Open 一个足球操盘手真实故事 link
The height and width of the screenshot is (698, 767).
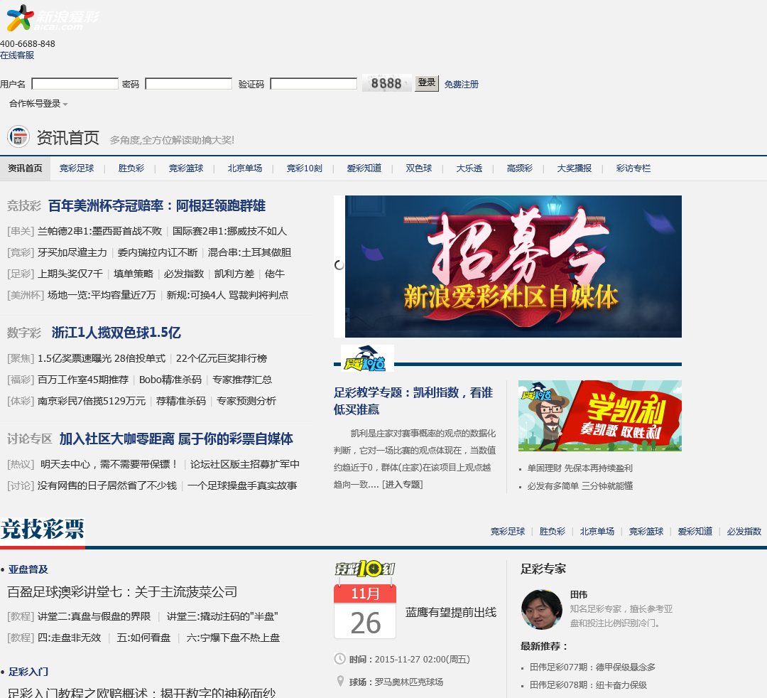click(x=242, y=485)
